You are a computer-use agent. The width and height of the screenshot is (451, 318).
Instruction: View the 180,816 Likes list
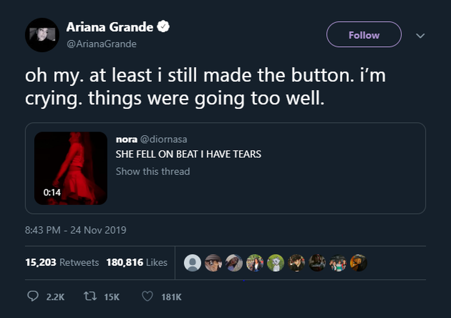click(x=136, y=262)
